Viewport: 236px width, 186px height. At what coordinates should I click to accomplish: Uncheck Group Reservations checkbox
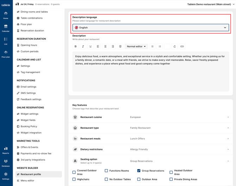click(139, 171)
